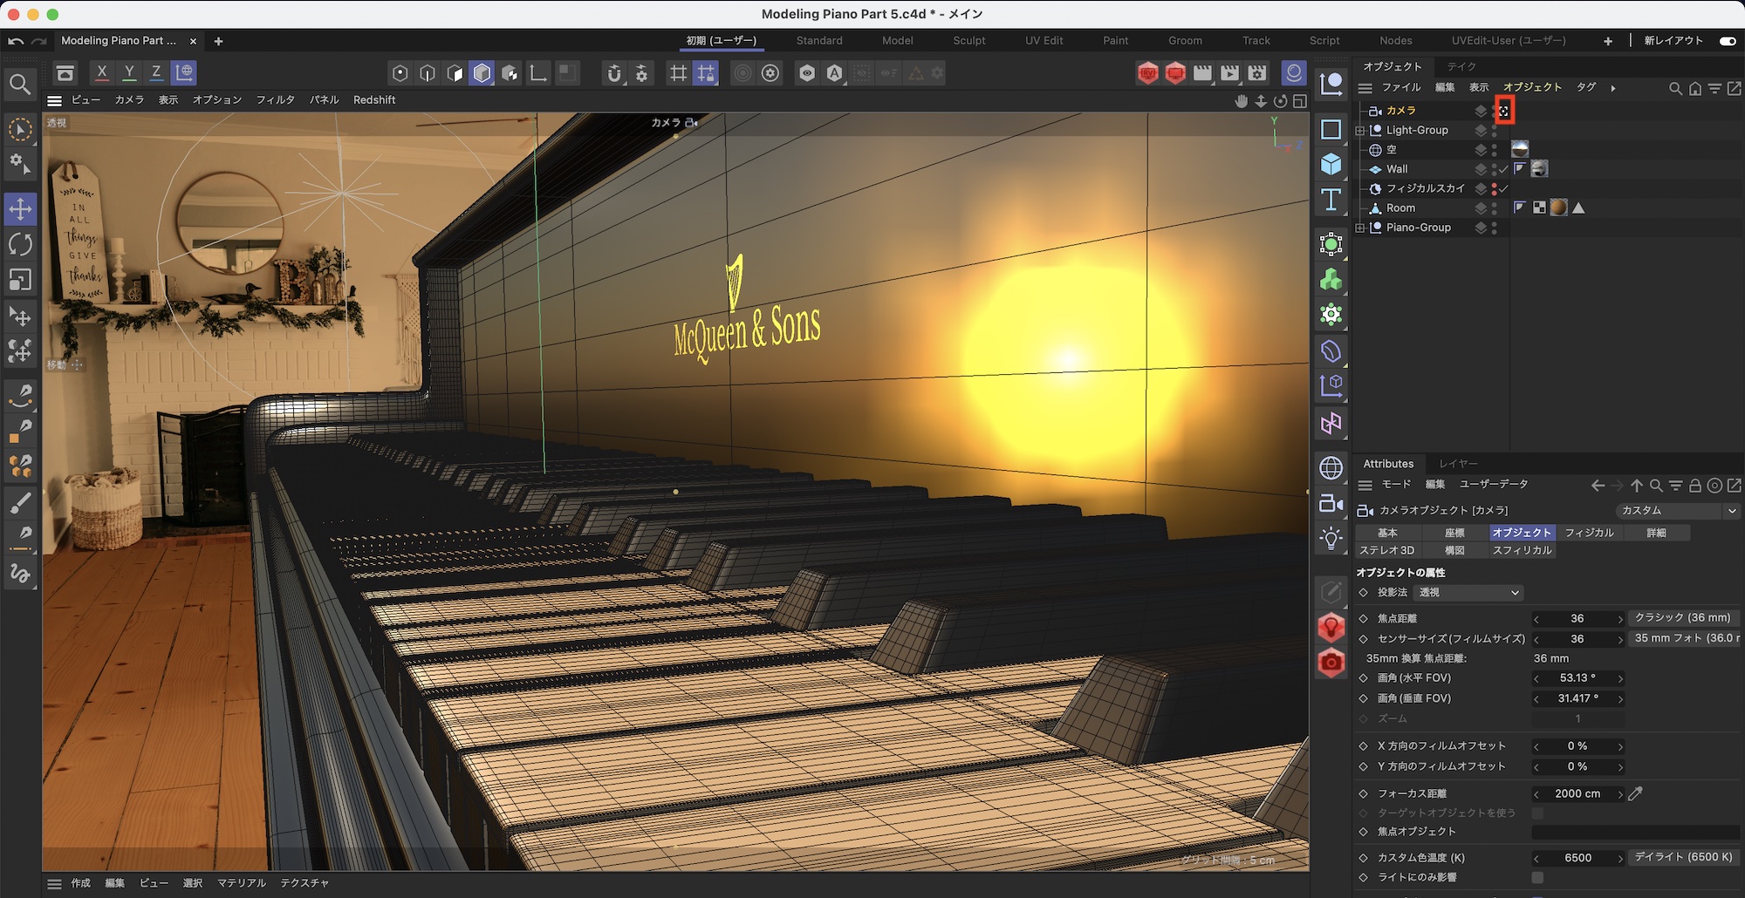Open the フィジカル attributes tab
Screen dimensions: 1745x898
click(1589, 533)
